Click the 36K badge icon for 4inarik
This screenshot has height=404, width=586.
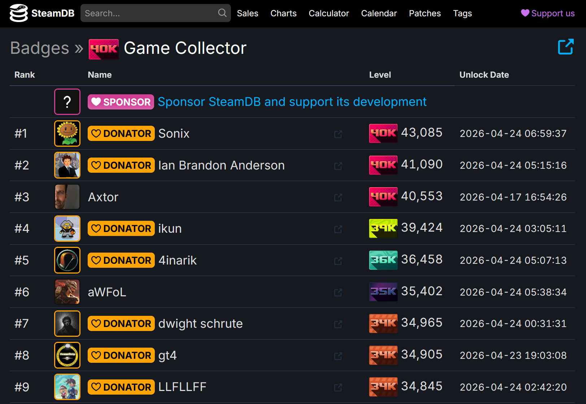[x=383, y=260]
